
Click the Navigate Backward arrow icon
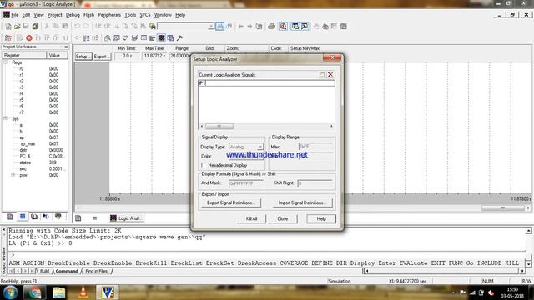[x=241, y=26]
